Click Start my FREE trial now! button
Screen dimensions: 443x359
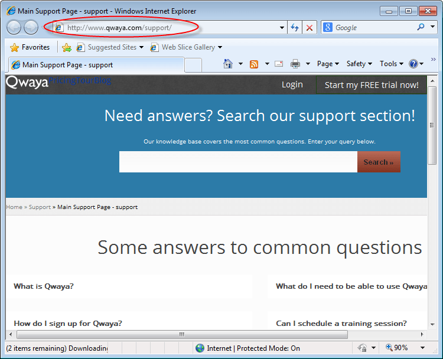pos(372,85)
